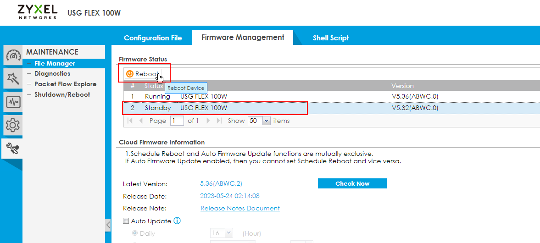Go to next page arrow in firmware table
This screenshot has width=540, height=243.
[x=208, y=121]
